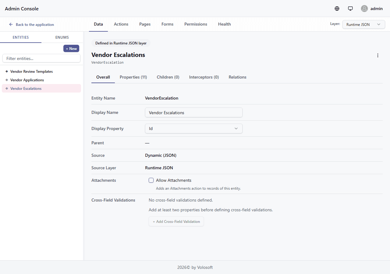Click the Dynamic (JSON) source value
This screenshot has height=274, width=390.
click(x=161, y=155)
